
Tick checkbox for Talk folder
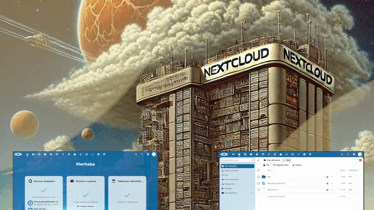259,177
